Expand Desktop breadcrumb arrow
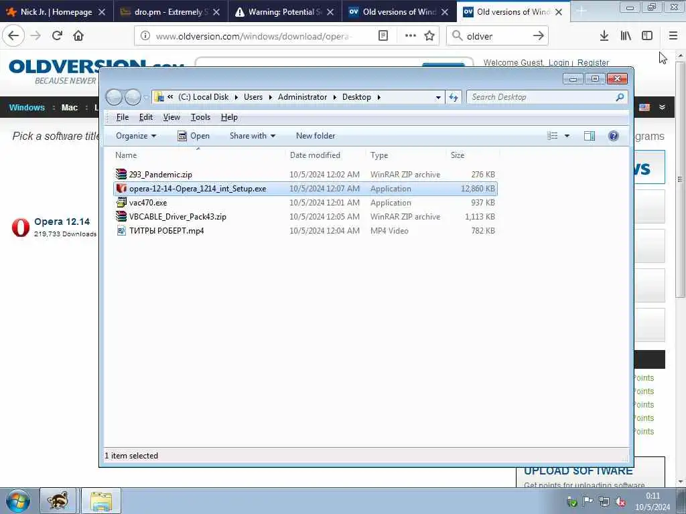Image resolution: width=686 pixels, height=514 pixels. coord(379,97)
